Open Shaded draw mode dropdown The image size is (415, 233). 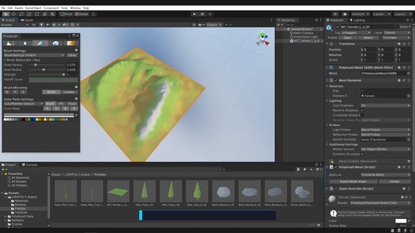[x=14, y=25]
